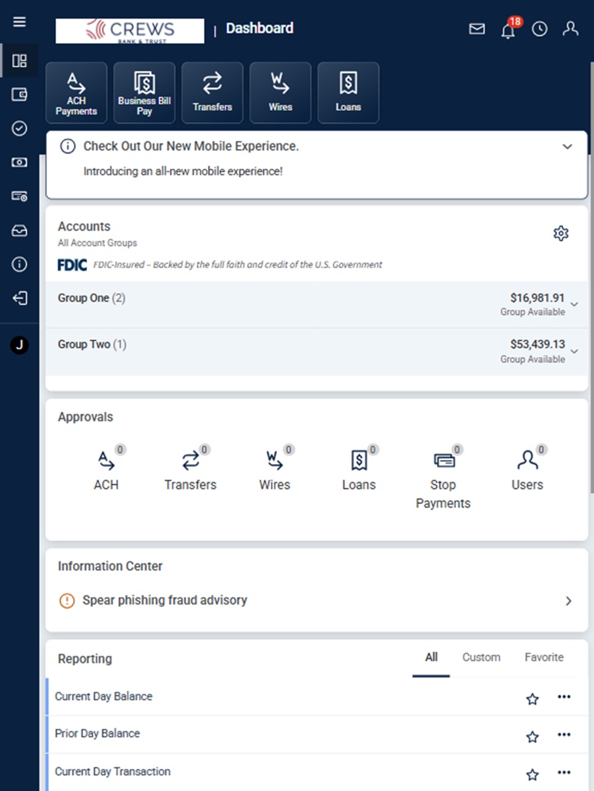
Task: Open more options for Prior Day Balance
Action: [x=564, y=735]
